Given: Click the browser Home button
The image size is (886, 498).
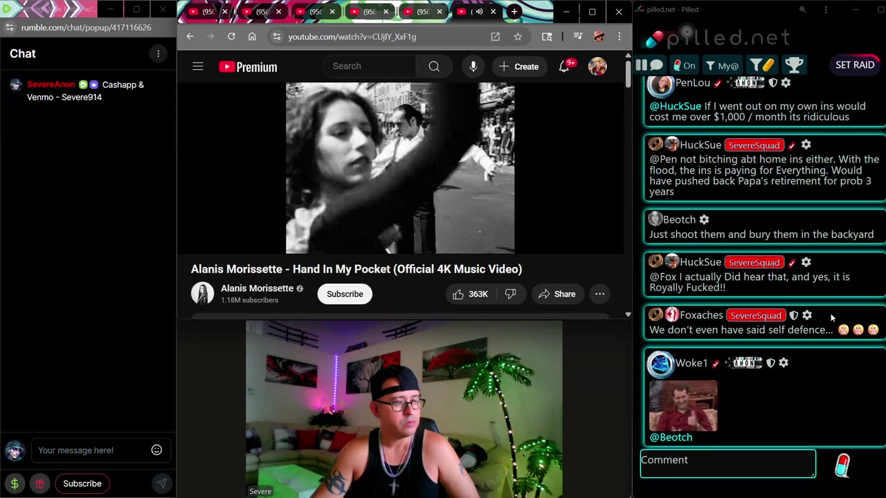Looking at the screenshot, I should click(252, 37).
